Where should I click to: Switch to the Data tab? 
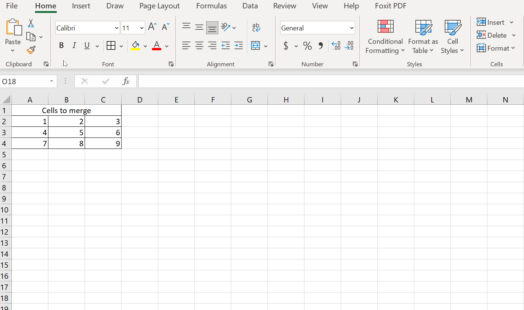click(250, 6)
